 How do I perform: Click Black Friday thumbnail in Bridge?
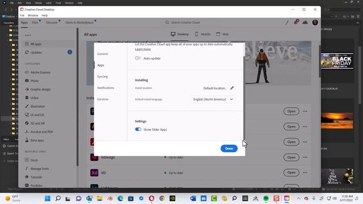(x=337, y=61)
